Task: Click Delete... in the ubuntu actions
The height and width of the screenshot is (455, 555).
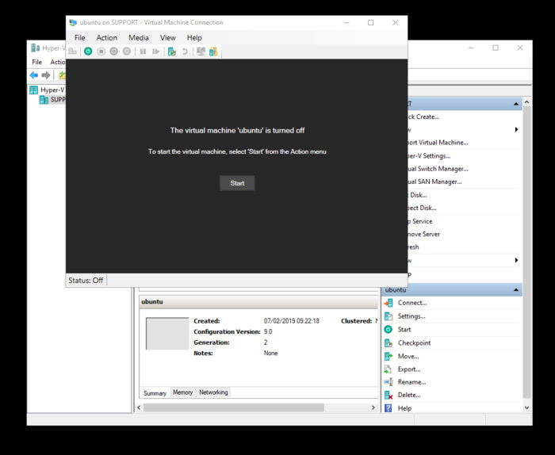Action: (409, 396)
